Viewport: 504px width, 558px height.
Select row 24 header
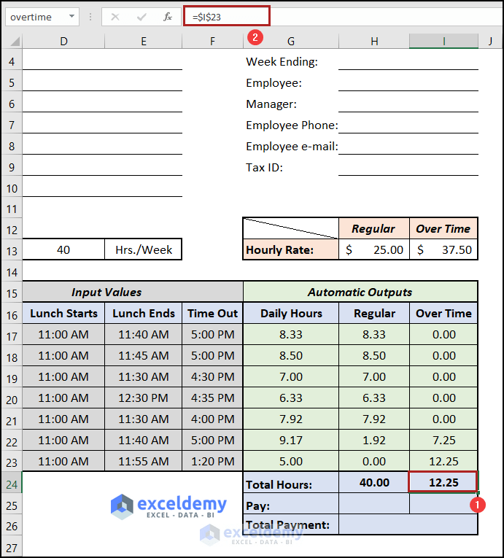coord(12,484)
